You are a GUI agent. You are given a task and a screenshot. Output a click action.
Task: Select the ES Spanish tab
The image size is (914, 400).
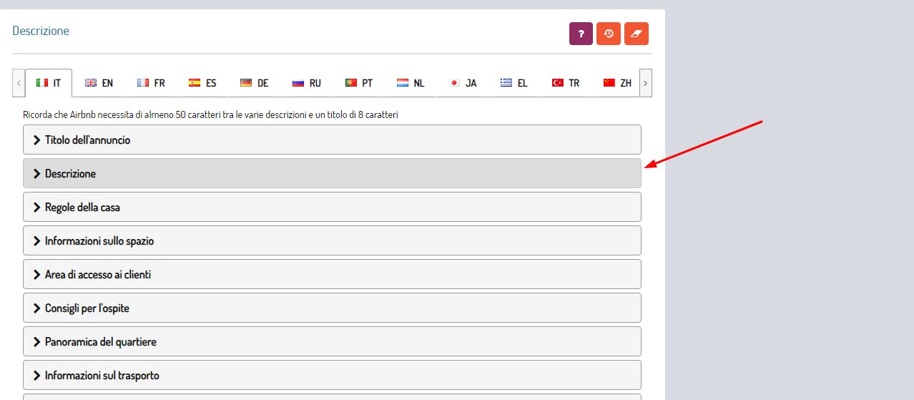pos(202,83)
